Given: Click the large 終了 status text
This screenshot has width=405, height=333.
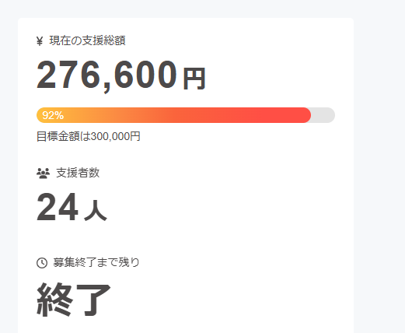Looking at the screenshot, I should pos(74,300).
